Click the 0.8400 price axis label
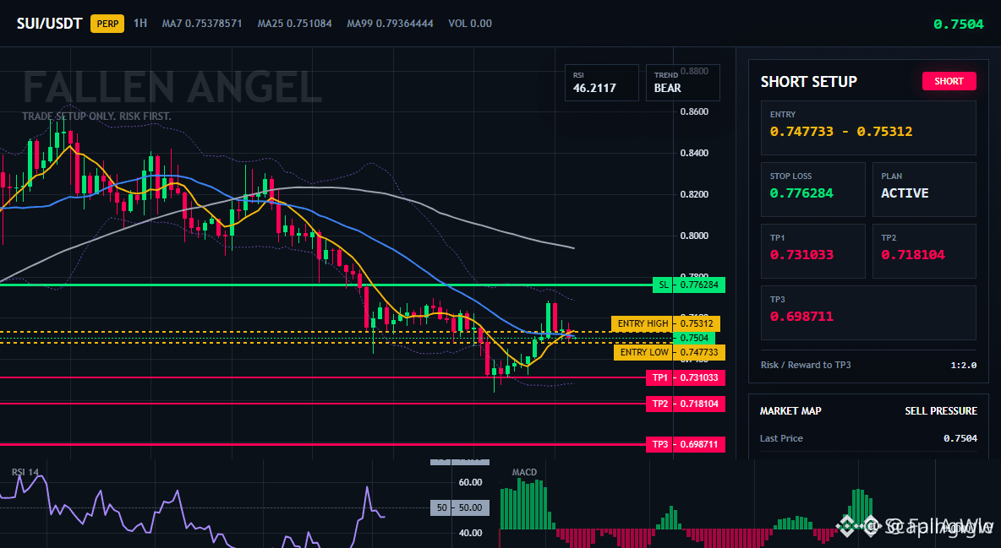Viewport: 1001px width, 548px height. tap(695, 153)
